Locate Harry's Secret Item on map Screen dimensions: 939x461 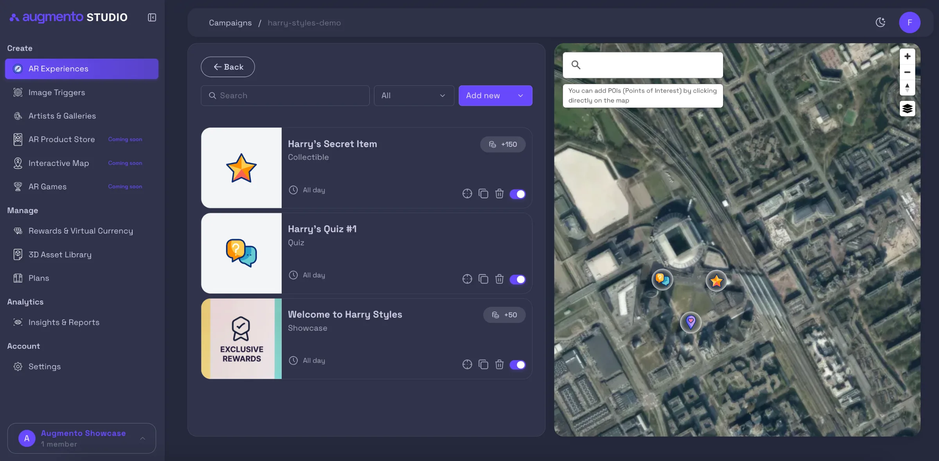point(467,194)
